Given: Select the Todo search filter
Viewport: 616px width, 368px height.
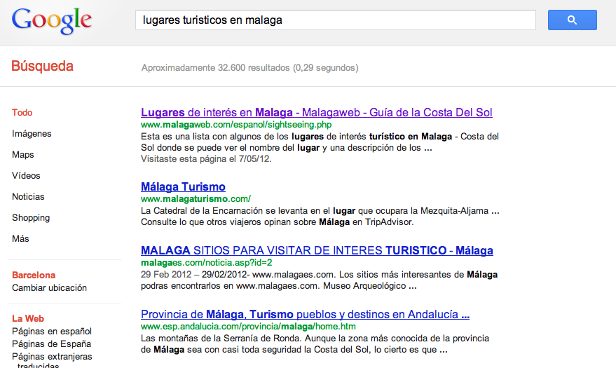Looking at the screenshot, I should pyautogui.click(x=22, y=113).
